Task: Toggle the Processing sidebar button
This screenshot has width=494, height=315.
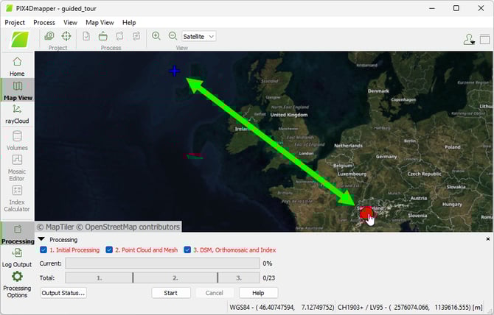Action: coord(18,234)
